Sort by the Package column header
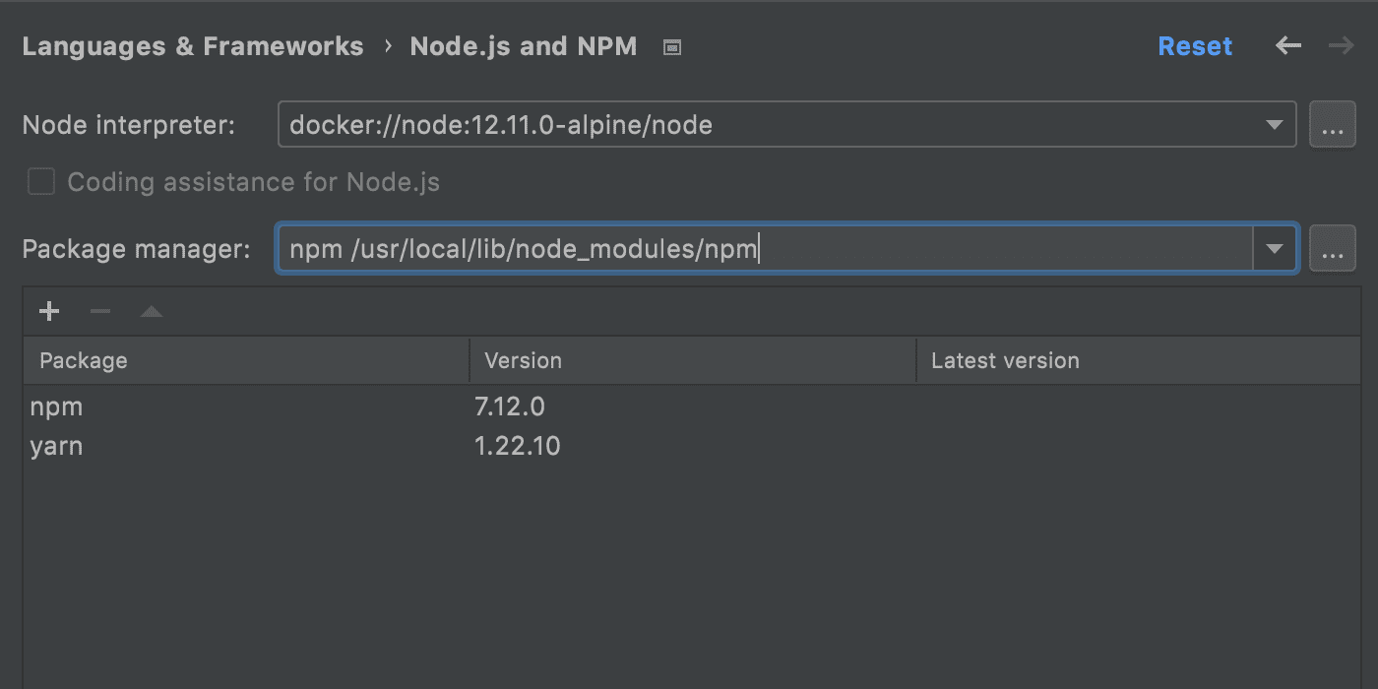Viewport: 1378px width, 689px height. pos(246,360)
